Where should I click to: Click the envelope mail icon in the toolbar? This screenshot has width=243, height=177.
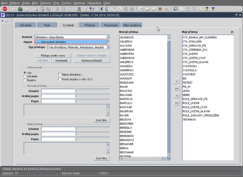pos(92,9)
